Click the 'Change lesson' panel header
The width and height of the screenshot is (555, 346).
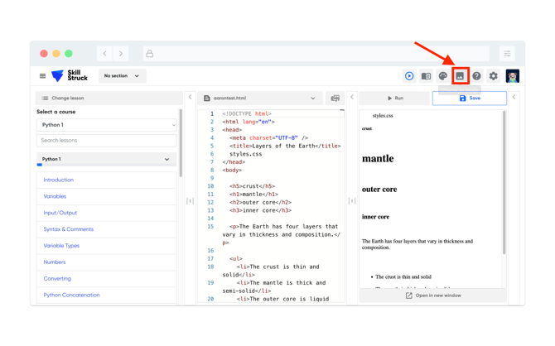[67, 98]
